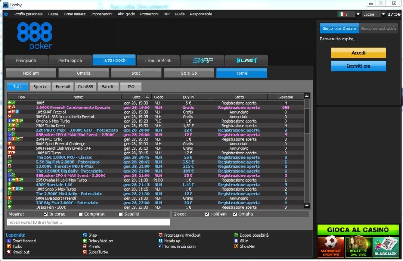Sort by the Nome column header

[x=78, y=97]
